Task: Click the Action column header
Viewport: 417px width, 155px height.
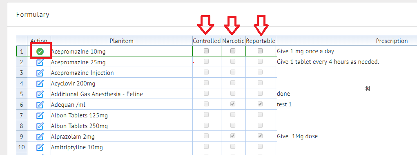Action: (x=39, y=41)
